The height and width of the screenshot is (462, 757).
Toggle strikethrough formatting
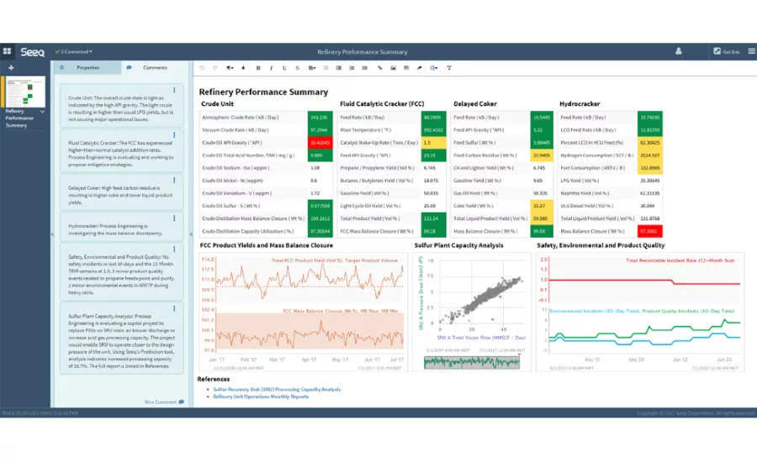(298, 68)
